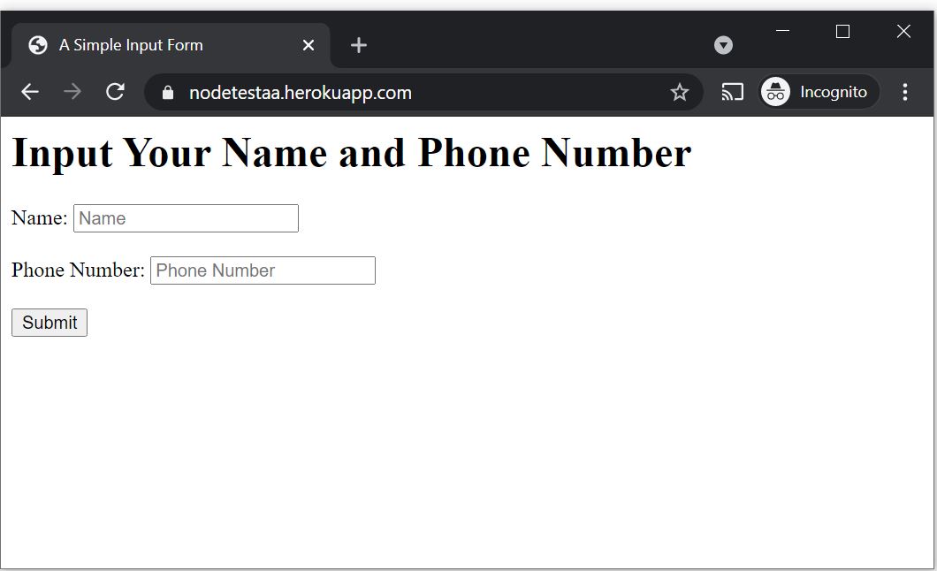
Task: Minimize the browser window
Action: 782,31
